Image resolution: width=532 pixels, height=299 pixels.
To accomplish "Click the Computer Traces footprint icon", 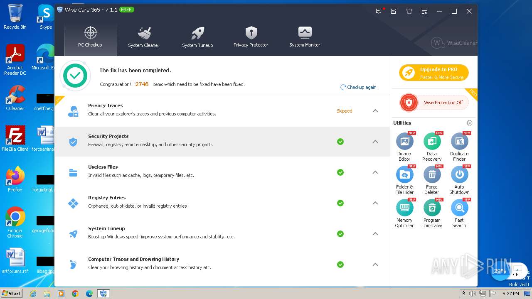I will coord(73,265).
